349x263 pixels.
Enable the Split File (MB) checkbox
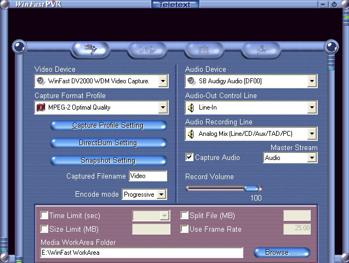184,215
